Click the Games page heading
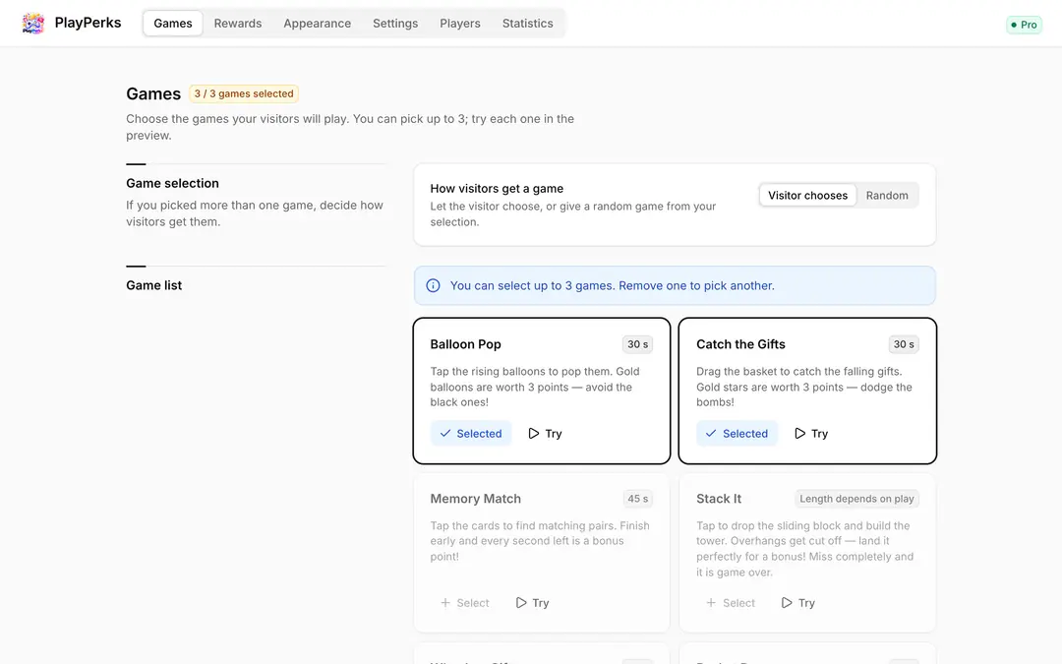The width and height of the screenshot is (1062, 664). pyautogui.click(x=153, y=93)
